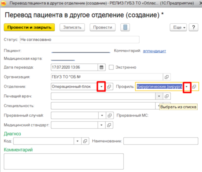Click open-form icon beside Отделение field
Image resolution: width=202 pixels, height=172 pixels.
point(110,87)
